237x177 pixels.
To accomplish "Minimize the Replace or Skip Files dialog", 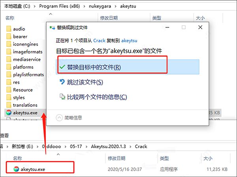I will [167, 27].
